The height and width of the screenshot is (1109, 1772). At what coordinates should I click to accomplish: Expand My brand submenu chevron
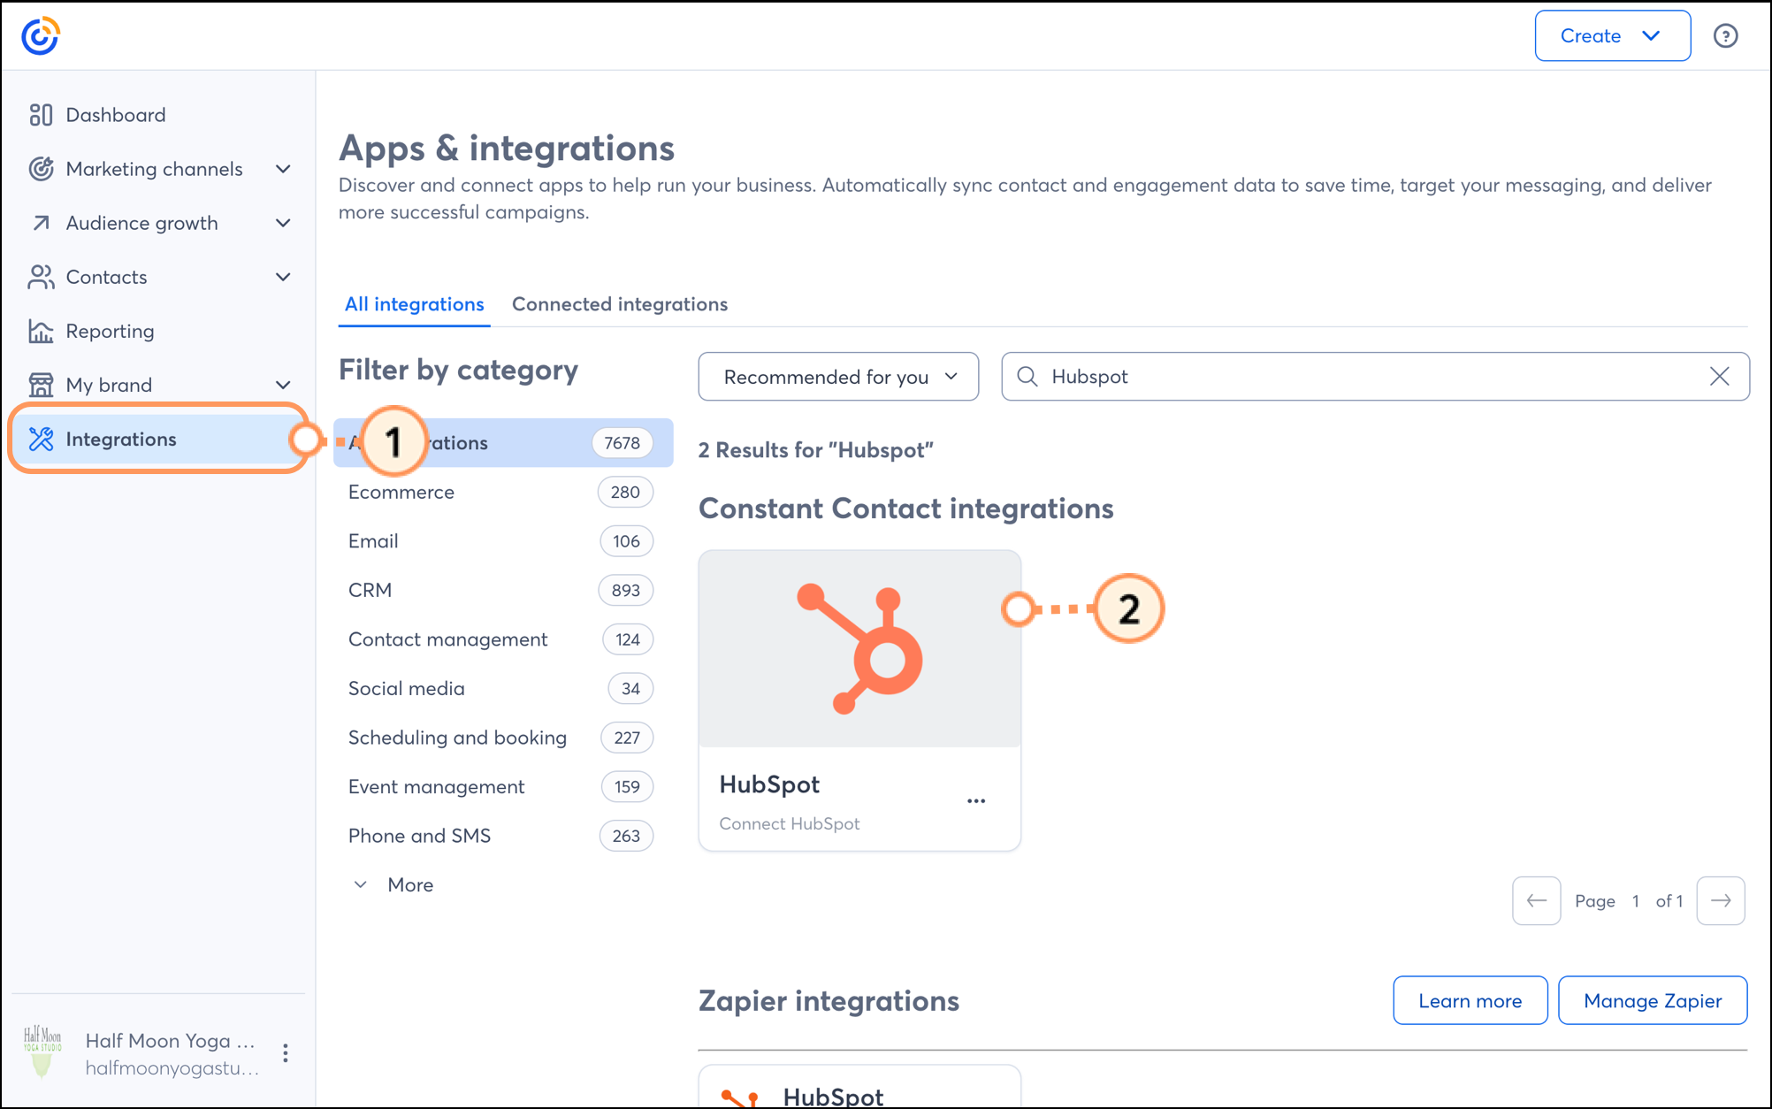[283, 385]
